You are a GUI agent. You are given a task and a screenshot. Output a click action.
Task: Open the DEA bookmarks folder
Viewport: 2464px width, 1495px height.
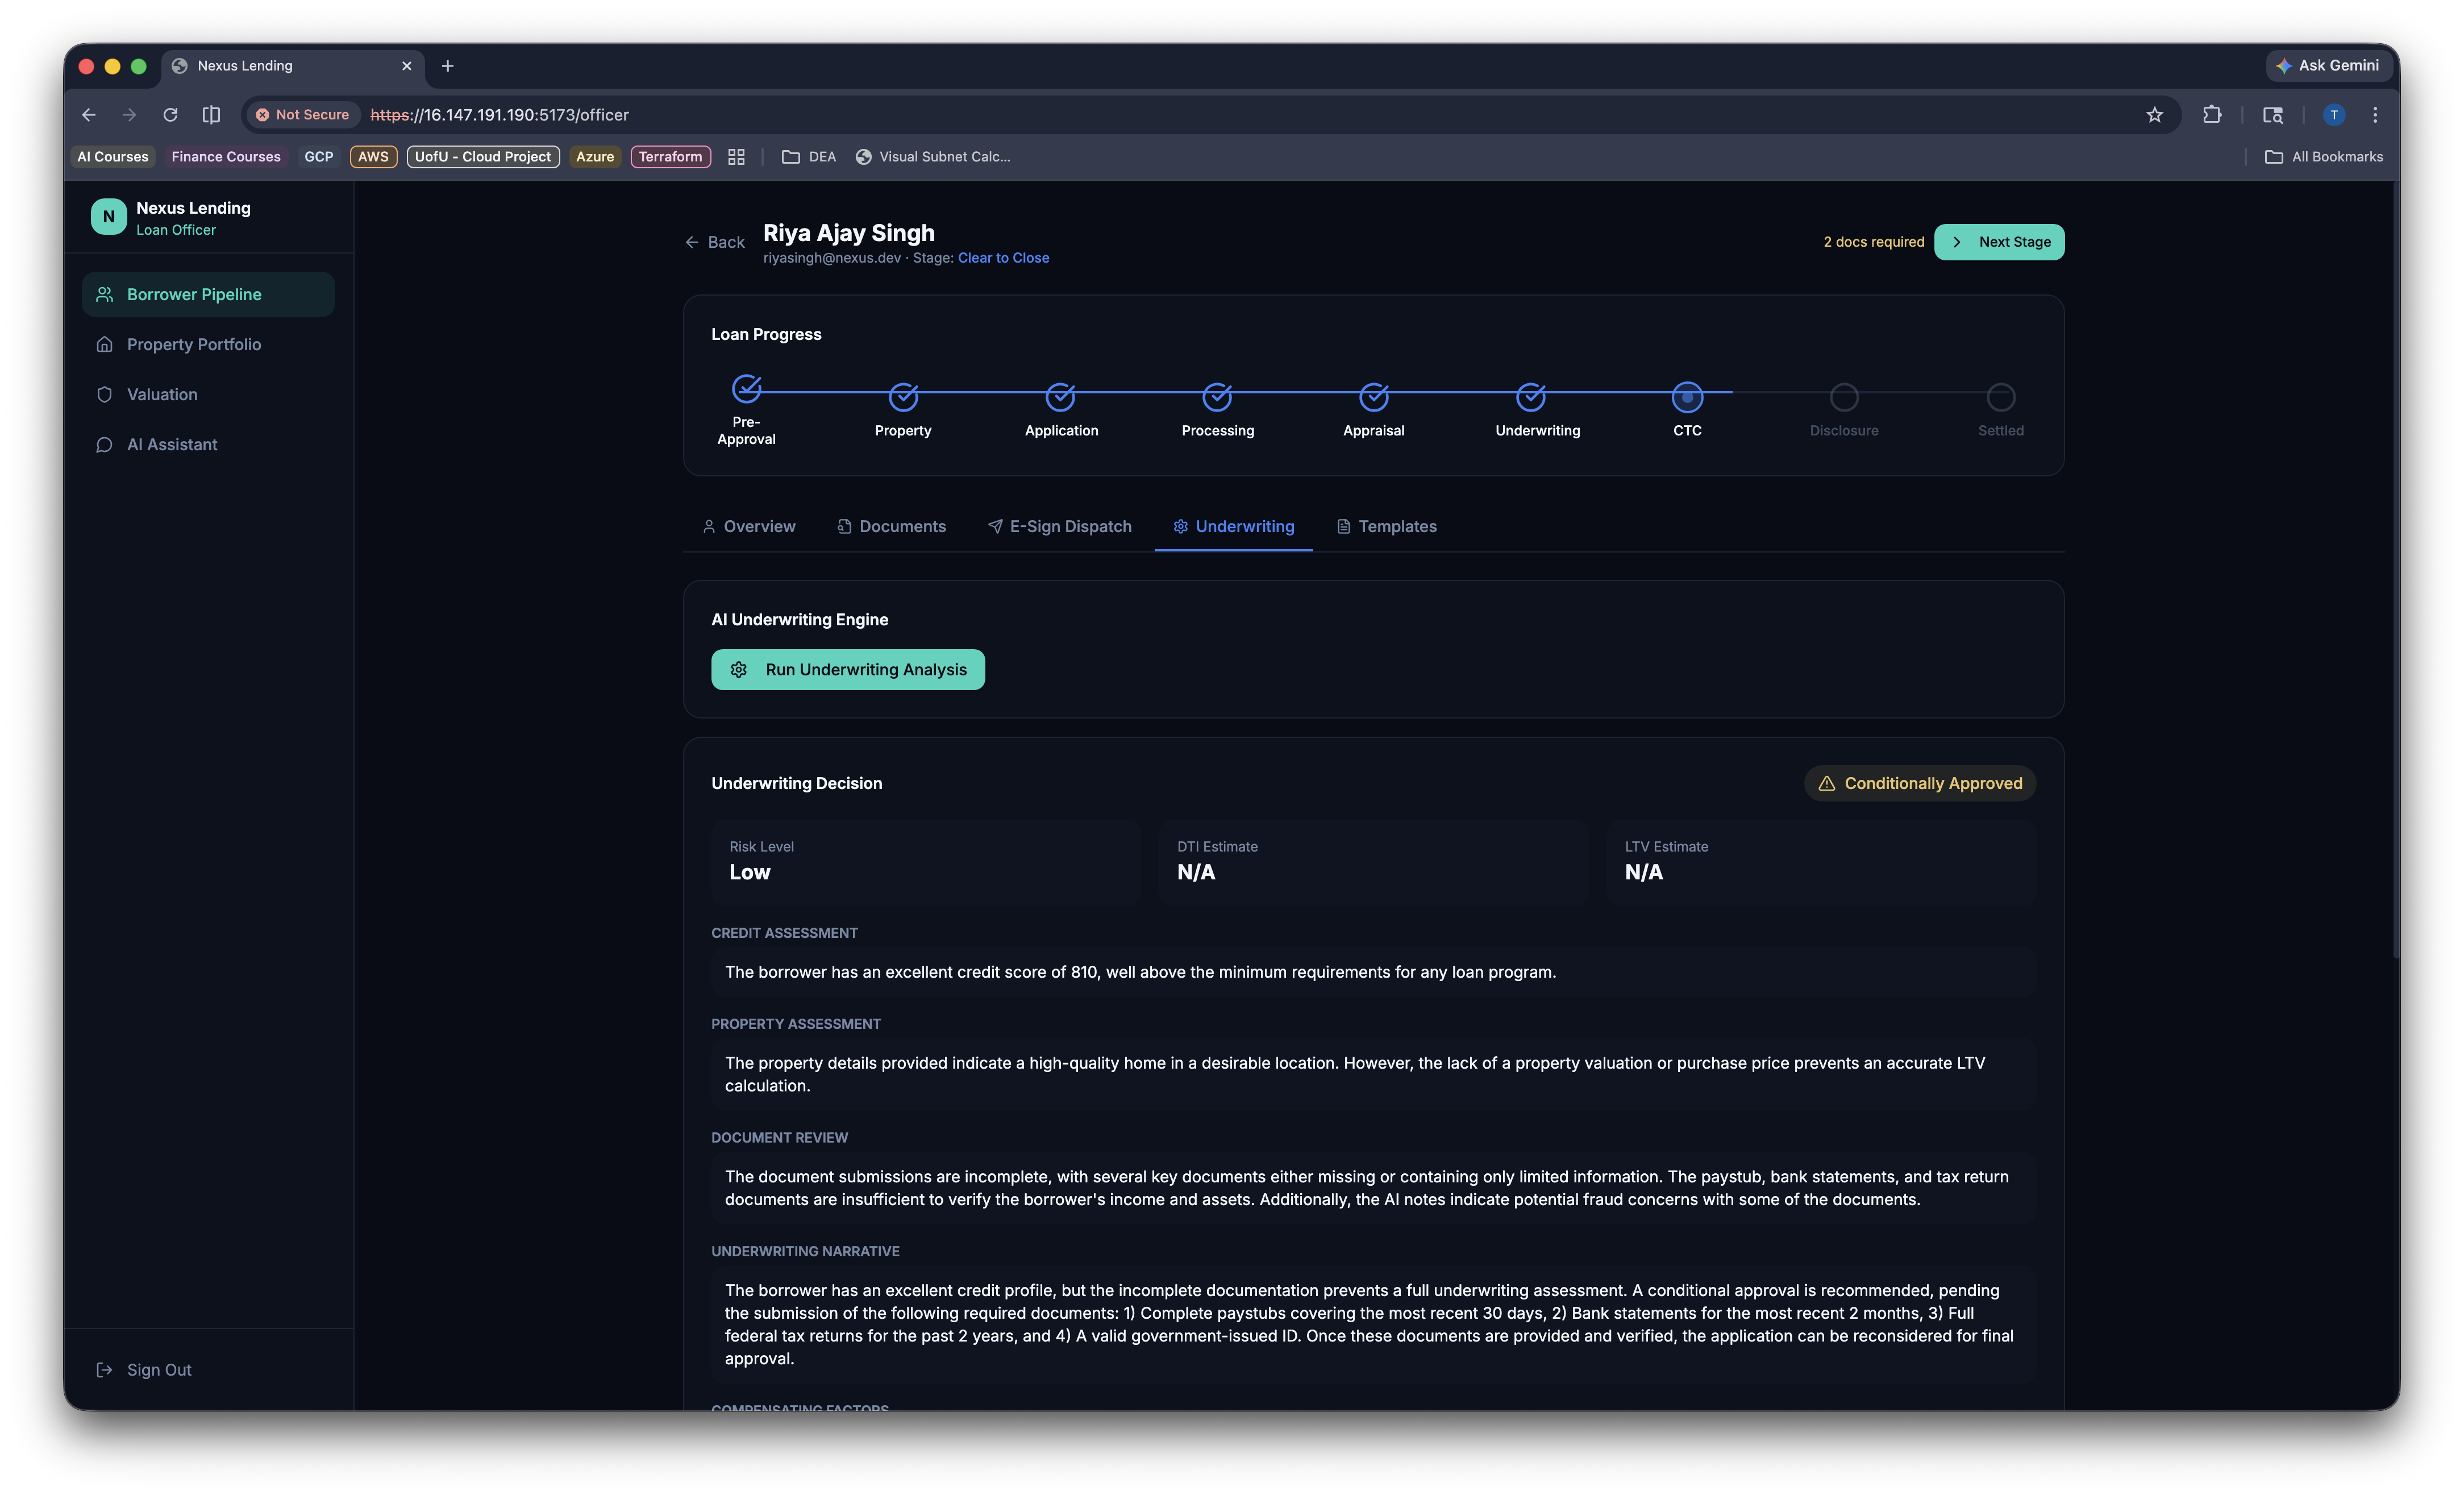click(809, 157)
